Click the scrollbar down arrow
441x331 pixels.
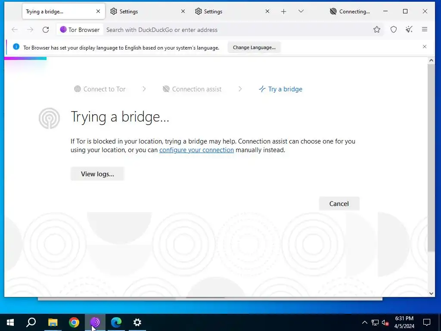(431, 293)
